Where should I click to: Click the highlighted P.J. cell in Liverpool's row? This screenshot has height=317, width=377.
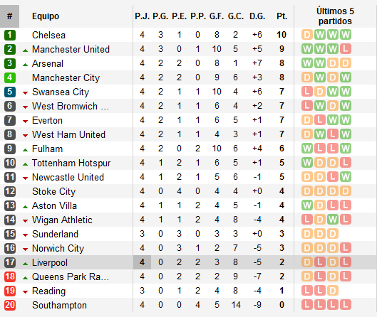click(x=142, y=262)
